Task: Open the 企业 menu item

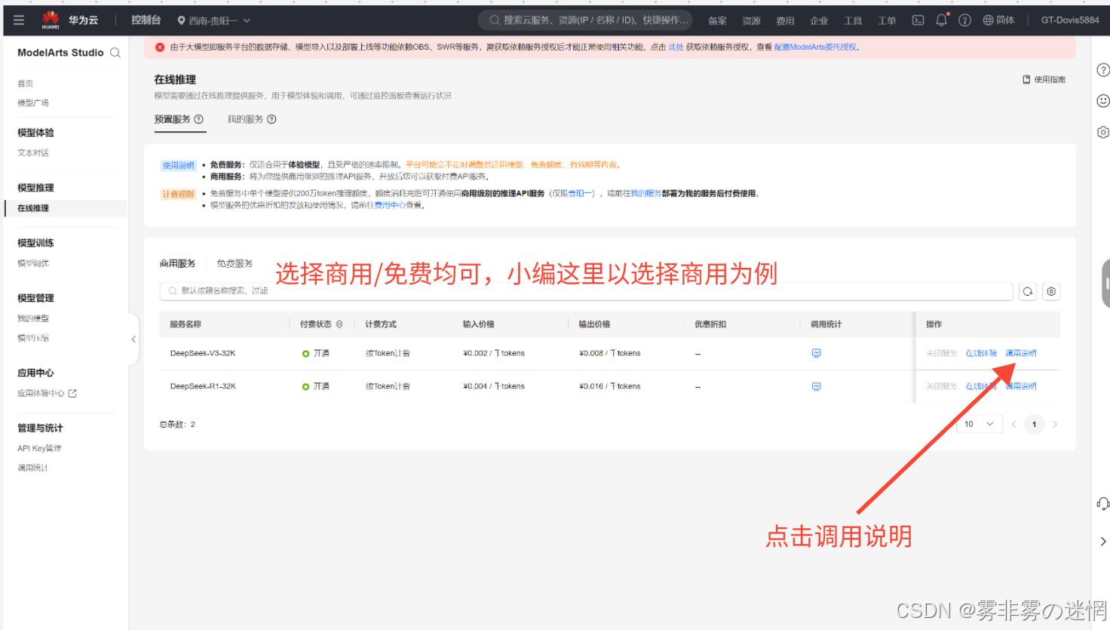Action: pos(819,21)
